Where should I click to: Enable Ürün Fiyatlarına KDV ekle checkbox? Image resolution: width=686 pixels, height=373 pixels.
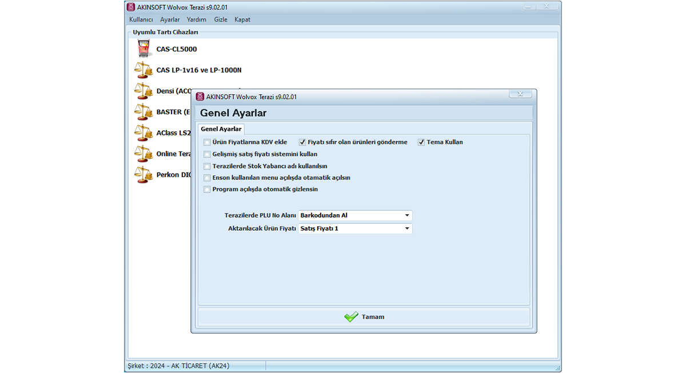(207, 142)
